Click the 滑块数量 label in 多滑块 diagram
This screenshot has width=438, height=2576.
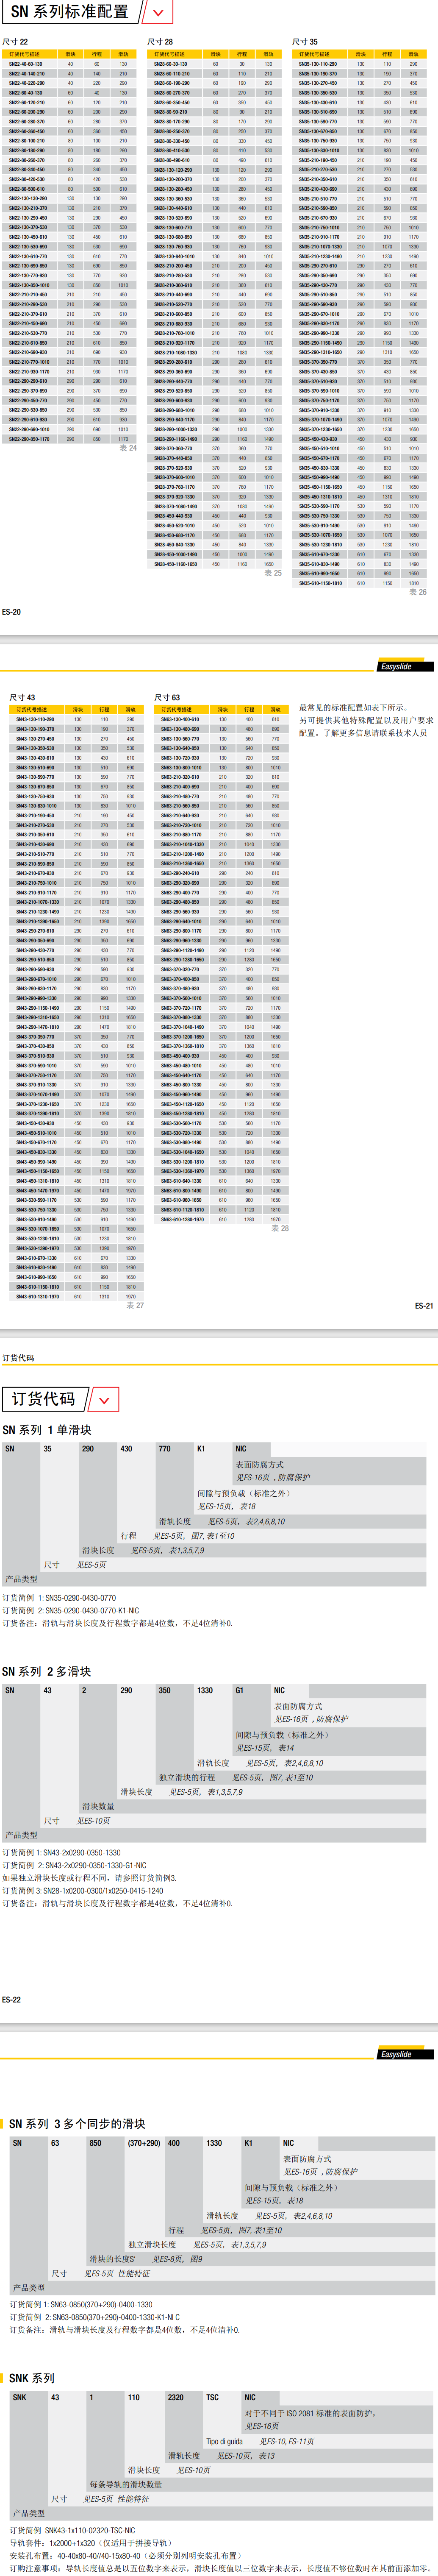coord(98,1806)
